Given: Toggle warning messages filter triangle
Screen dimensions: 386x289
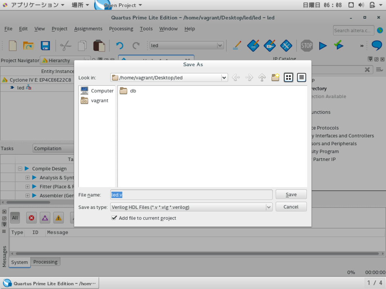Looking at the screenshot, I should [x=58, y=218].
